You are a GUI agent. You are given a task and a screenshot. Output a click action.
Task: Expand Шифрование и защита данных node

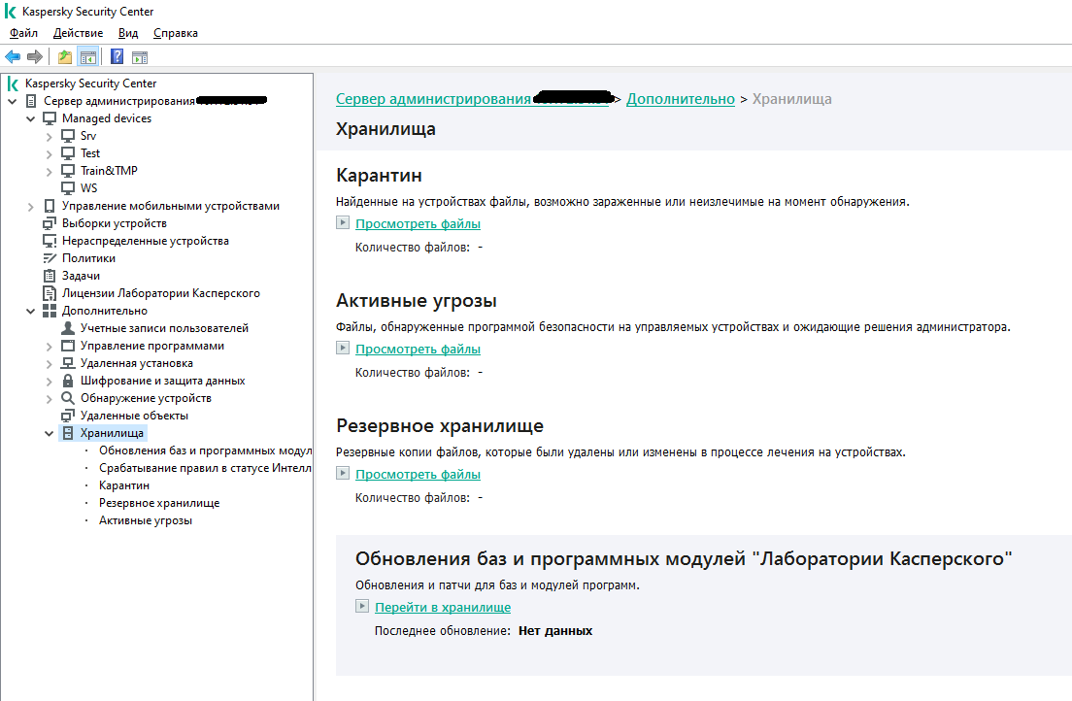[x=49, y=382]
